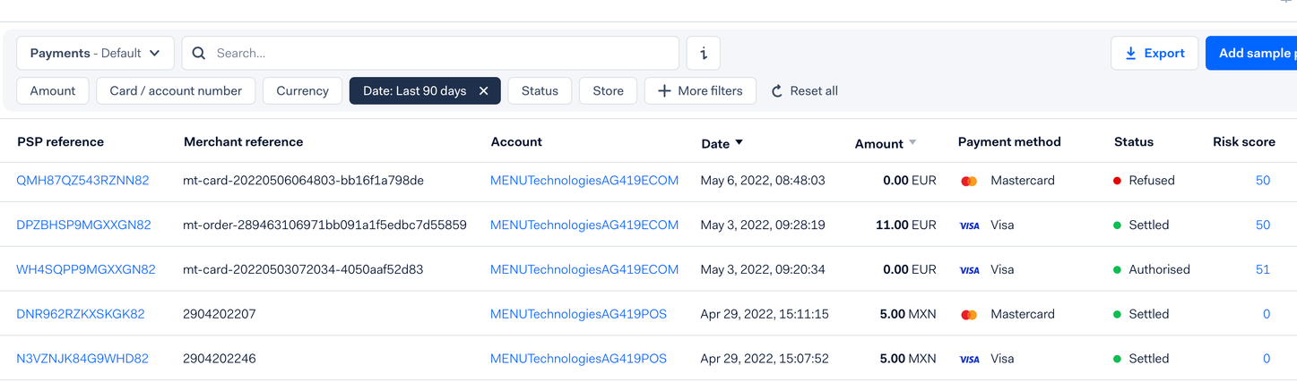
Task: Click the Refused status text
Action: (x=1152, y=180)
